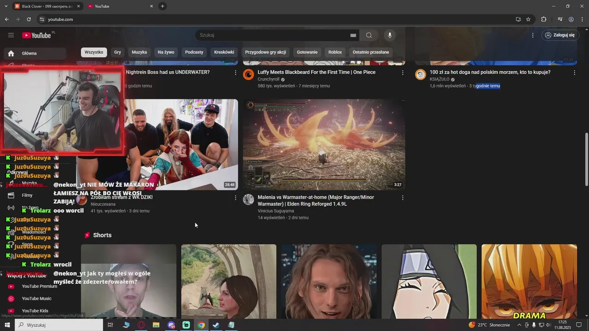Open the YouTube hamburger guide menu

pos(11,35)
